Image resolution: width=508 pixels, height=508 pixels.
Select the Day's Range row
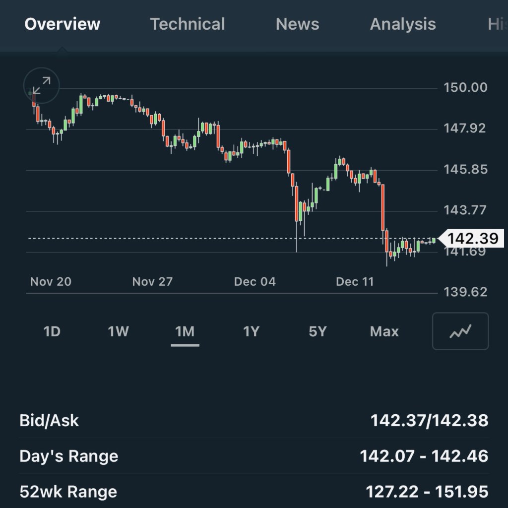coord(254,456)
